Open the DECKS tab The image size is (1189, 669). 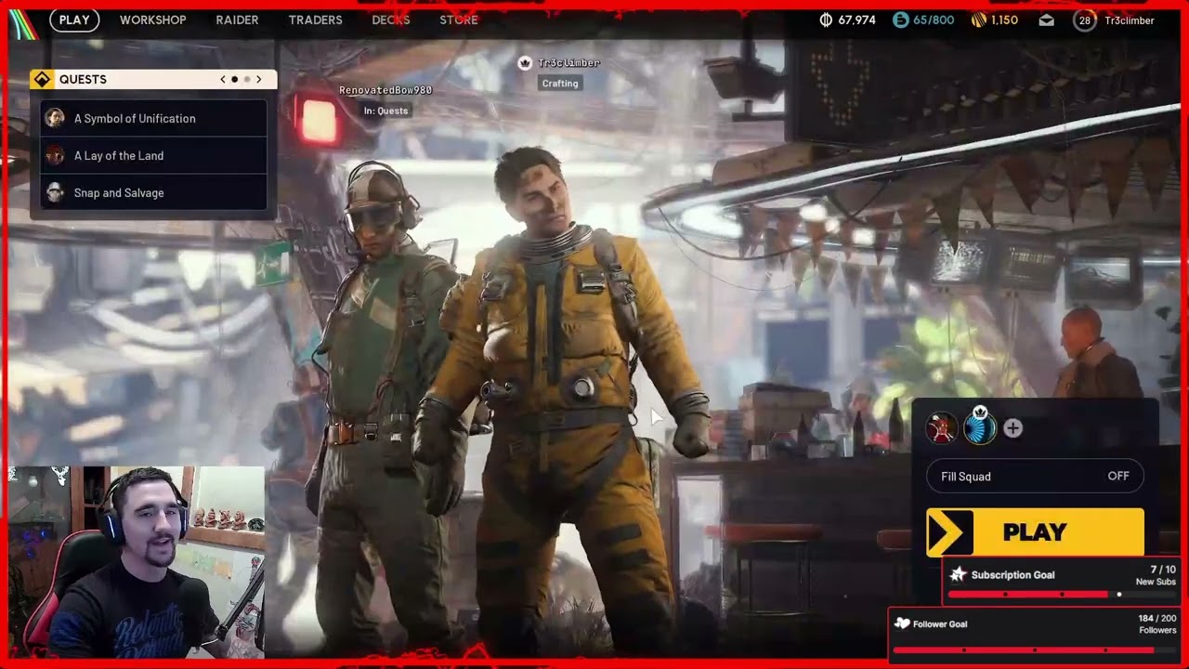(390, 20)
